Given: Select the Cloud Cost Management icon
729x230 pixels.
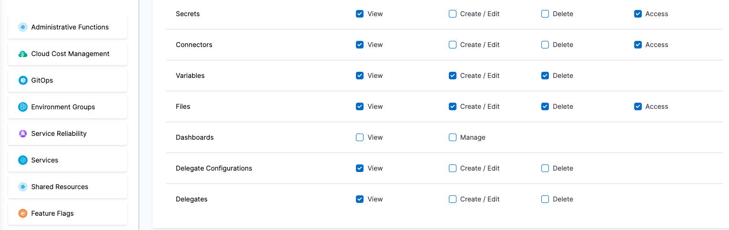Looking at the screenshot, I should pyautogui.click(x=23, y=54).
